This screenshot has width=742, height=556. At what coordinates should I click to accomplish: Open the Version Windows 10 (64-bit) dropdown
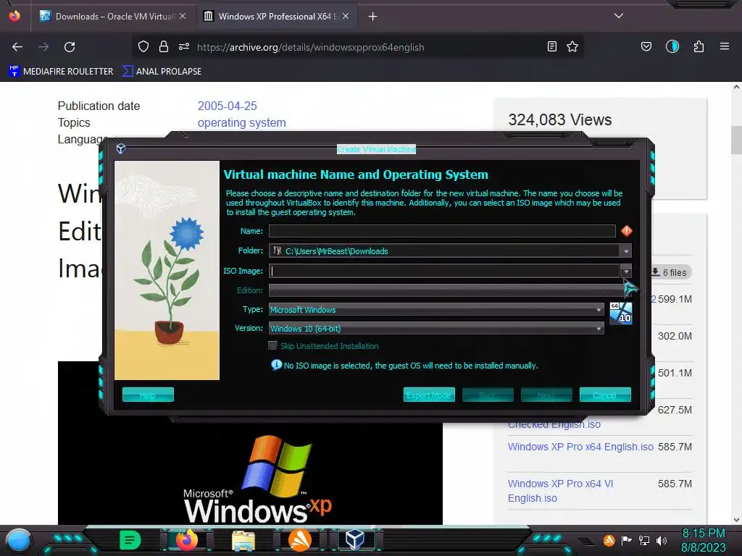coord(436,329)
